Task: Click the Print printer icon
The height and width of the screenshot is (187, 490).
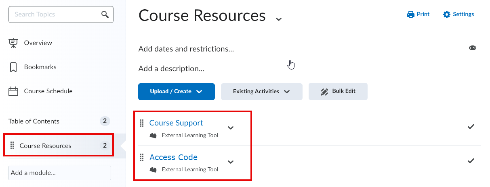Action: tap(411, 14)
